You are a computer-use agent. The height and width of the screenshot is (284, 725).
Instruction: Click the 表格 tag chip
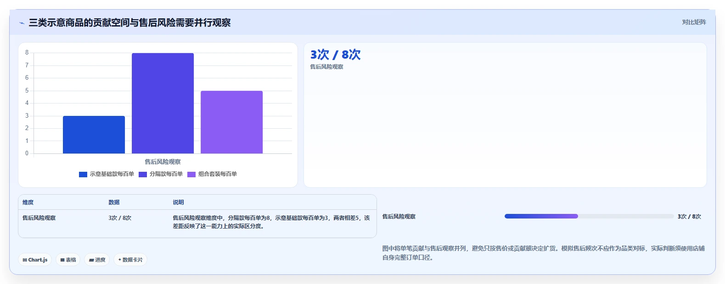[x=68, y=260]
